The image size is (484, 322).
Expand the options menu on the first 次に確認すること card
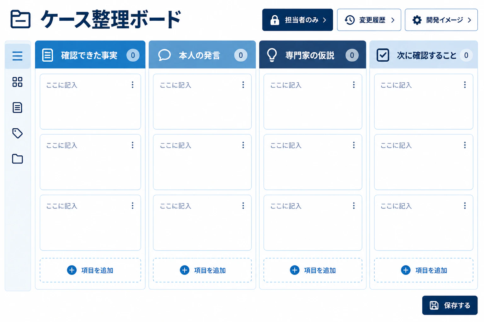[465, 85]
